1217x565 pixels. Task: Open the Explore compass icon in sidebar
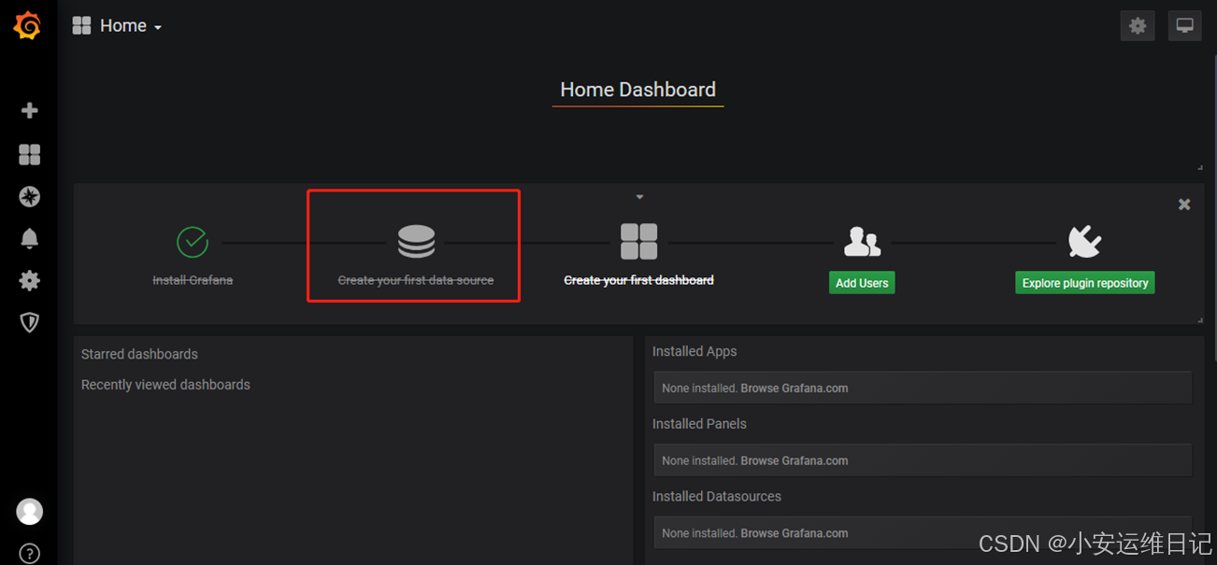point(30,196)
